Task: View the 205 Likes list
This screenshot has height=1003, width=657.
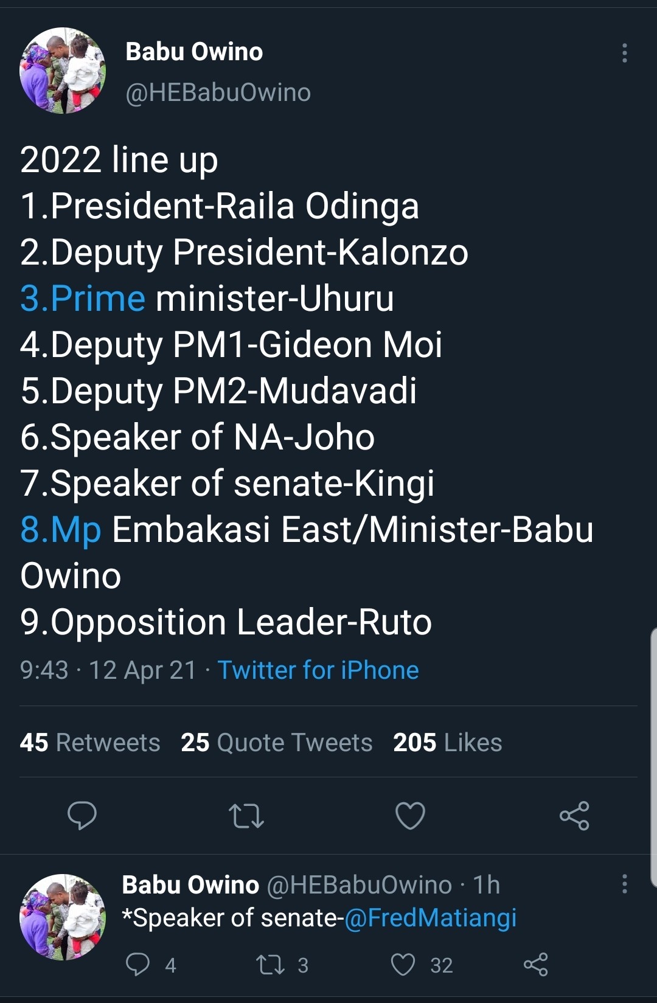Action: (x=448, y=743)
